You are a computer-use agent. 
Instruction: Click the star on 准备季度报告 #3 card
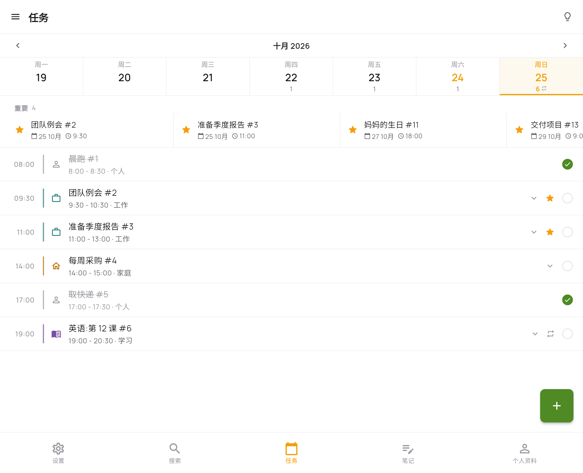tap(186, 130)
